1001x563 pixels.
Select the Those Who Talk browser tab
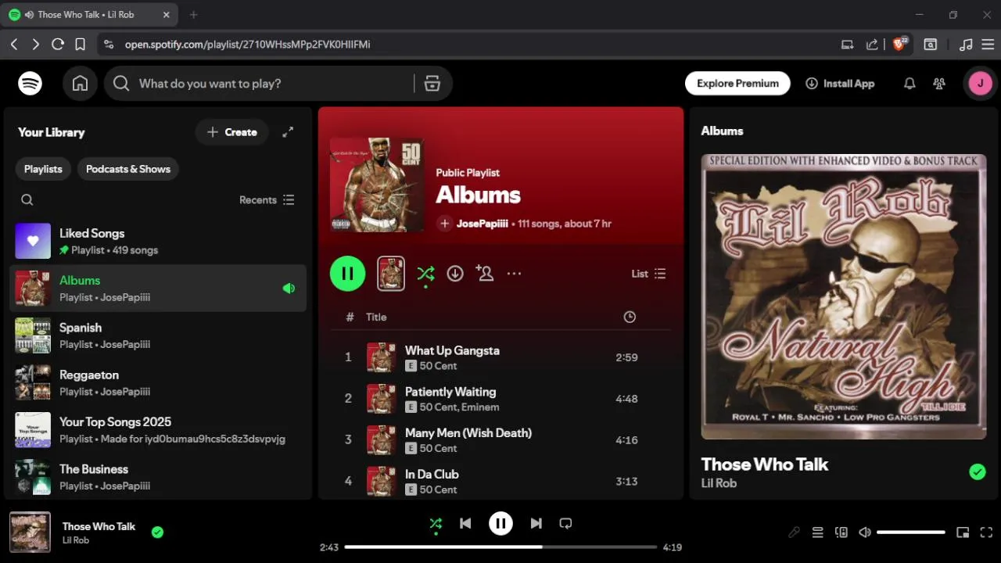[x=90, y=15]
